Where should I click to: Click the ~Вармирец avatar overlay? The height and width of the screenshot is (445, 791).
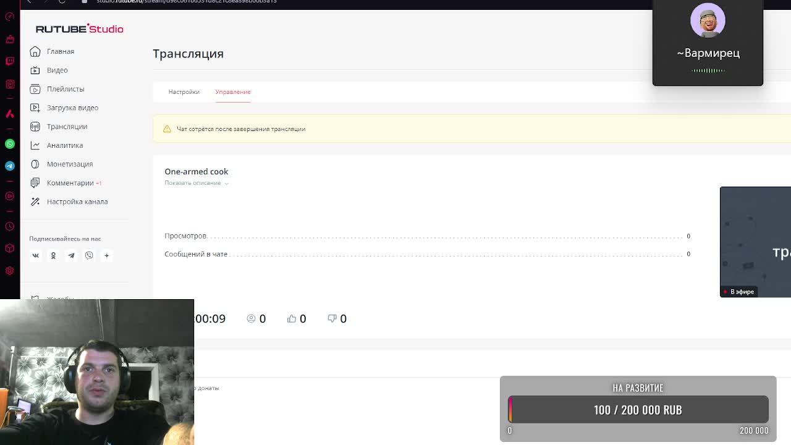pyautogui.click(x=708, y=20)
